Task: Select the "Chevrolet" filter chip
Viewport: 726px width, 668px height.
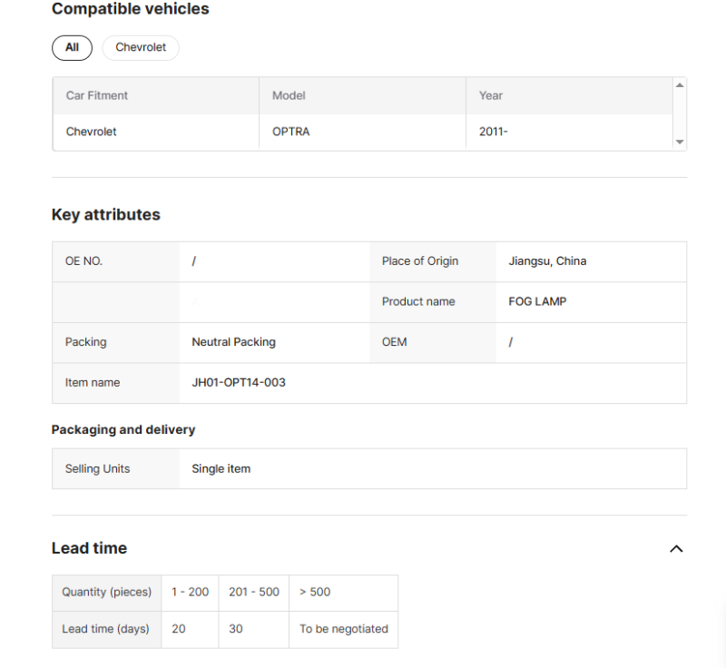Action: (x=141, y=47)
